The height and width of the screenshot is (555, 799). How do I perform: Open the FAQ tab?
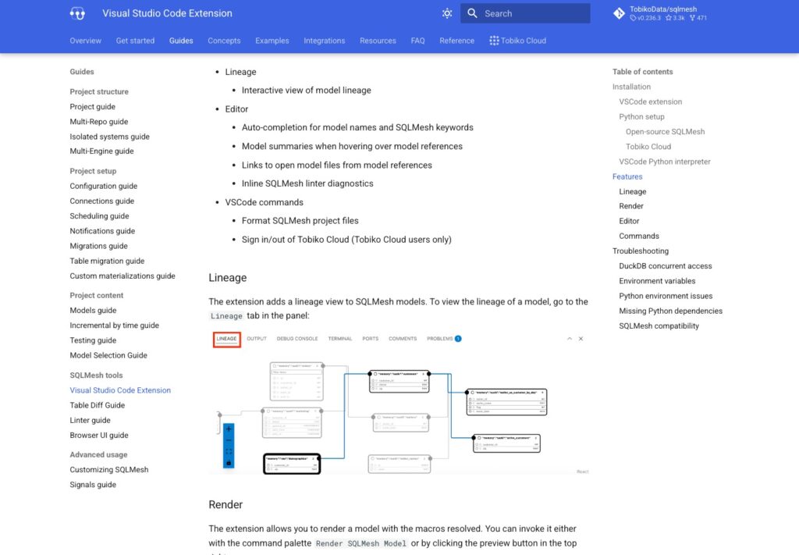[417, 41]
